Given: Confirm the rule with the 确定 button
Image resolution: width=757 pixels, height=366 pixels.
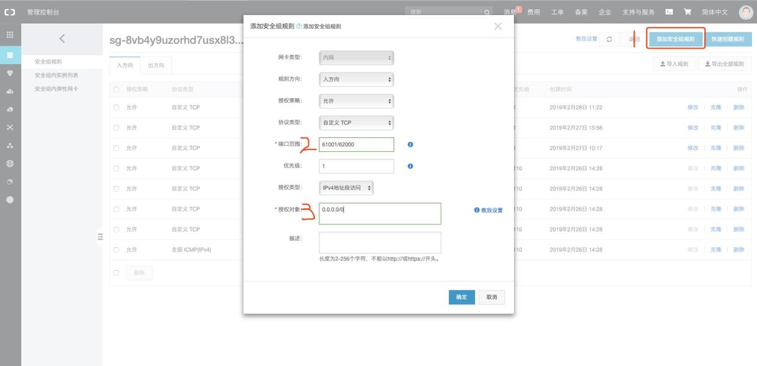Looking at the screenshot, I should (x=462, y=297).
